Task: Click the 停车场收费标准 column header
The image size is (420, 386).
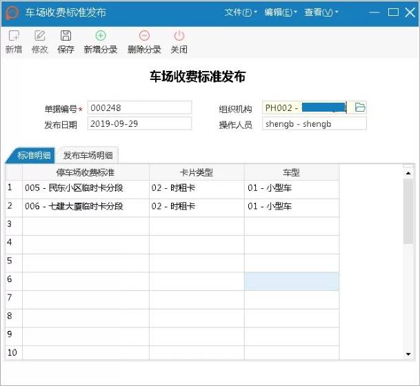Action: [86, 172]
